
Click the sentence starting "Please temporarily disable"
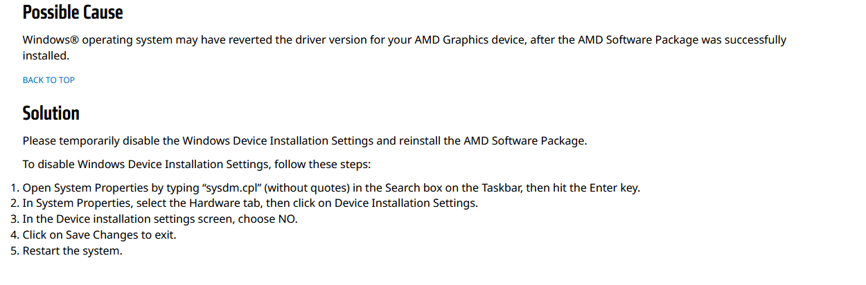[305, 141]
